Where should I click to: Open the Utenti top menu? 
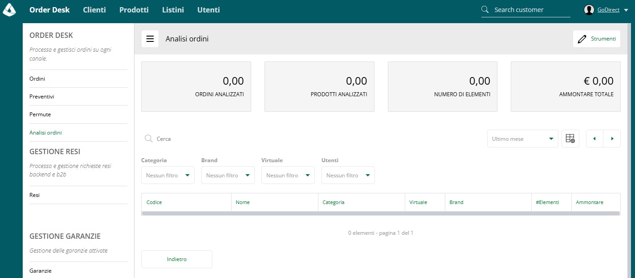[x=208, y=9]
